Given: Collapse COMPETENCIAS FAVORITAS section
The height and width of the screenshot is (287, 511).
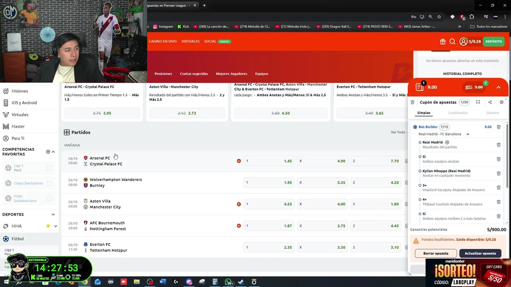Looking at the screenshot, I should tap(53, 151).
